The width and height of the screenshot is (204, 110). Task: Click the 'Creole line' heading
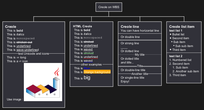[x=130, y=27]
